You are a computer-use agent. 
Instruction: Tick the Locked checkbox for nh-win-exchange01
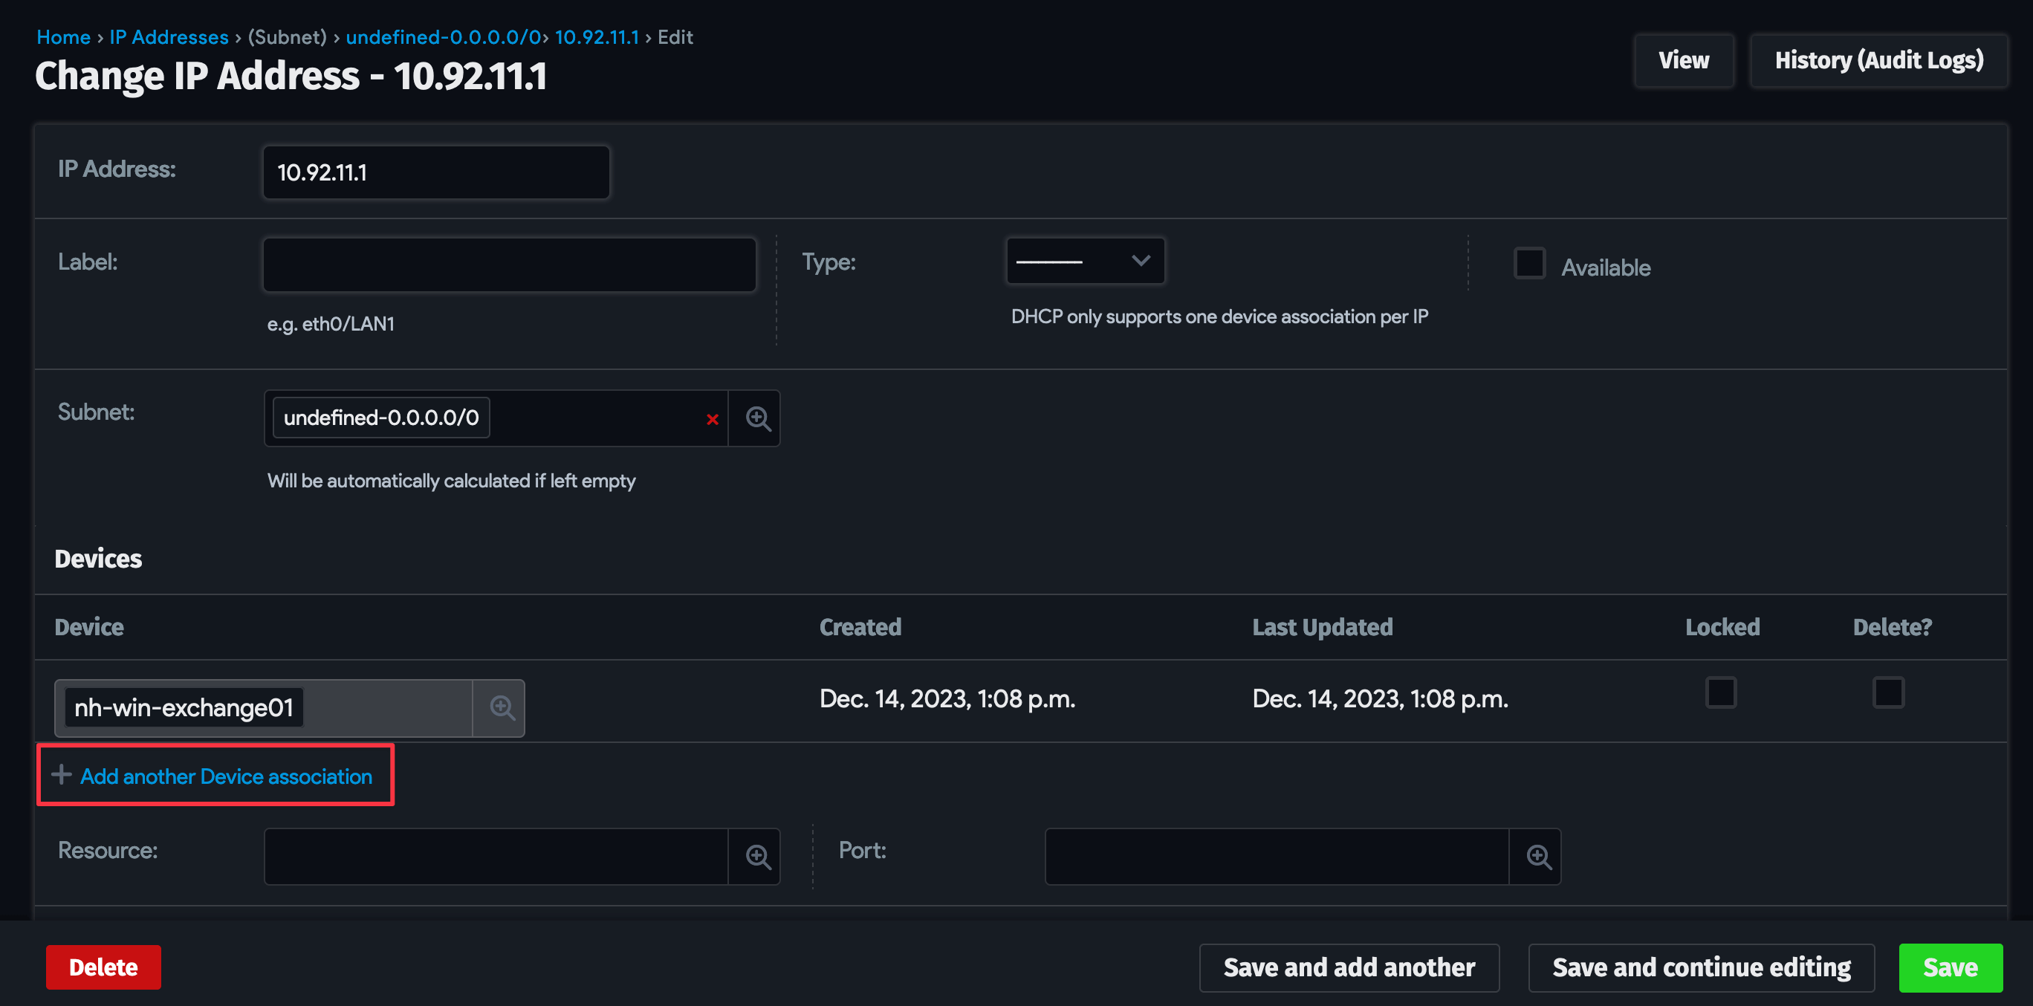[x=1720, y=692]
